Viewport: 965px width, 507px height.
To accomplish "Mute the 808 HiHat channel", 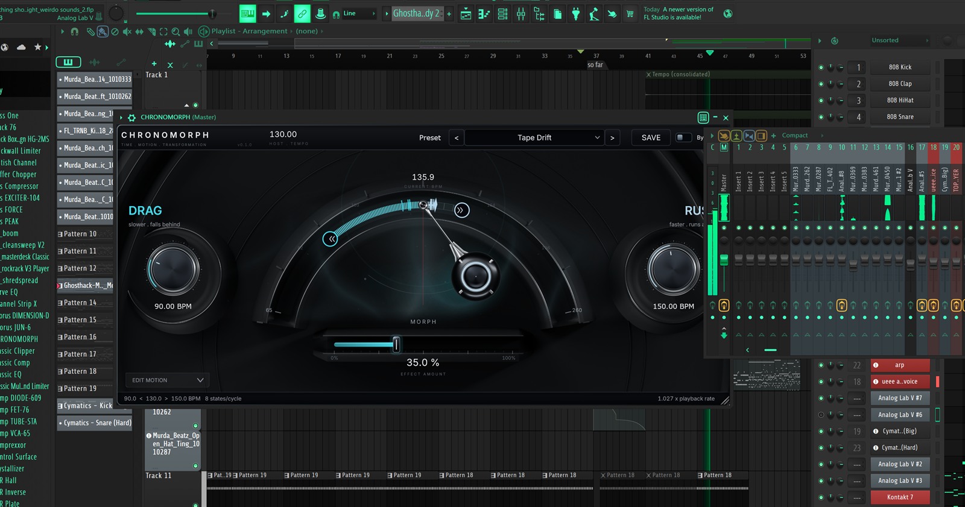I will [x=821, y=101].
